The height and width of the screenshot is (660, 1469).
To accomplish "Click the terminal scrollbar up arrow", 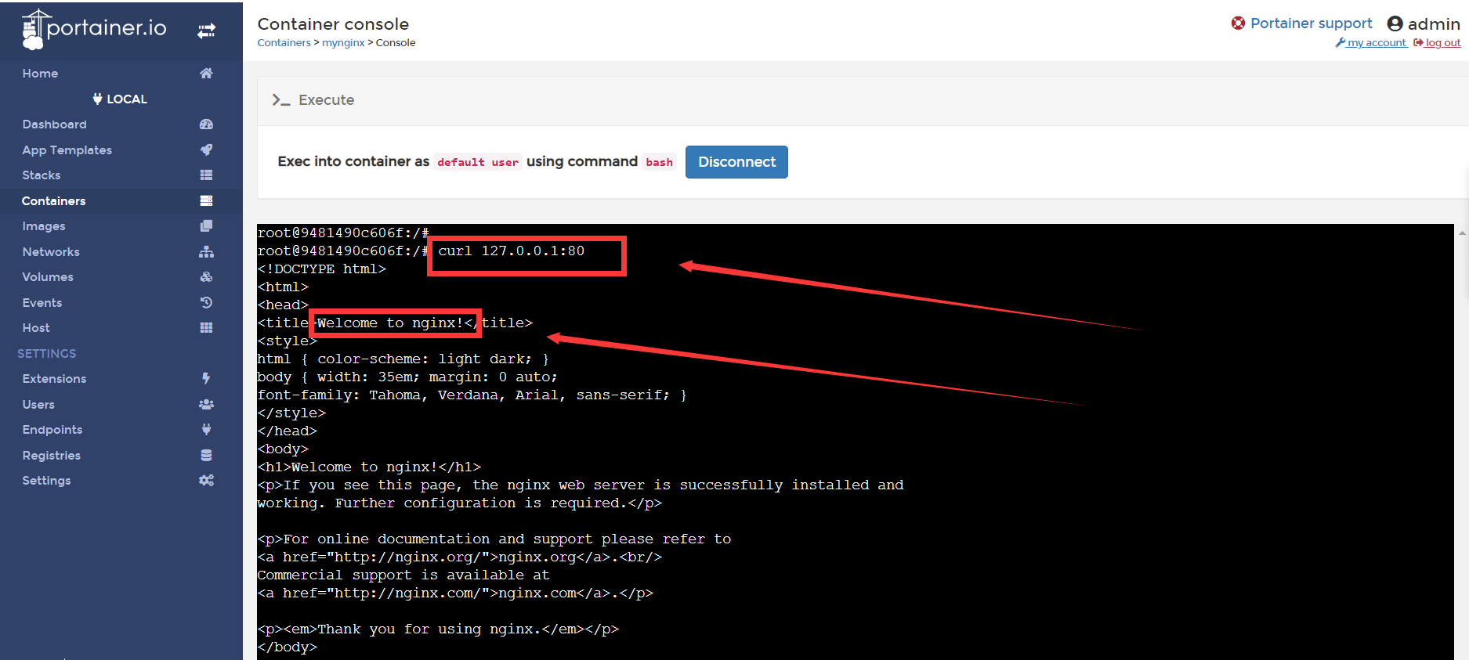I will 1462,233.
